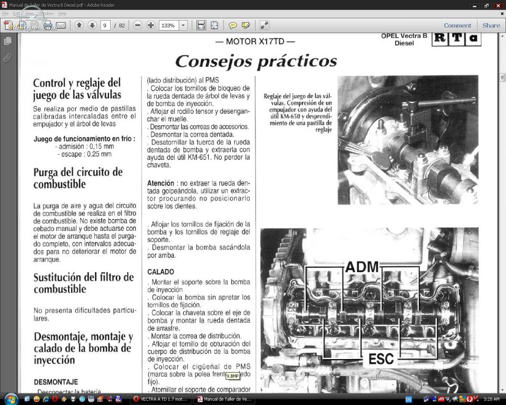Image resolution: width=506 pixels, height=405 pixels.
Task: Click the network connection tray icon
Action: (x=426, y=400)
